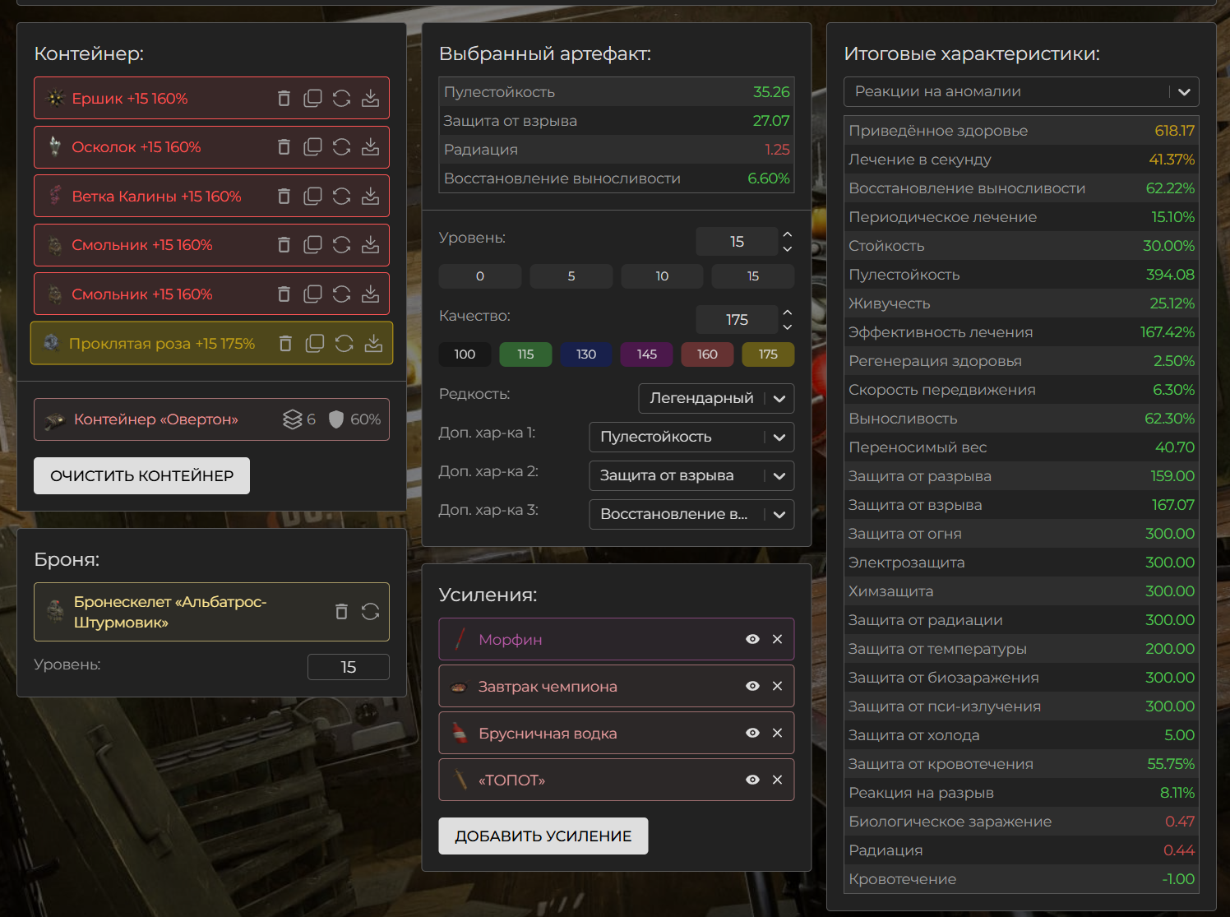Click swap icon for Ветка Калины

[341, 197]
